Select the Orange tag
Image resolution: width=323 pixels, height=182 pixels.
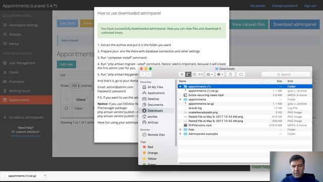click(x=152, y=153)
